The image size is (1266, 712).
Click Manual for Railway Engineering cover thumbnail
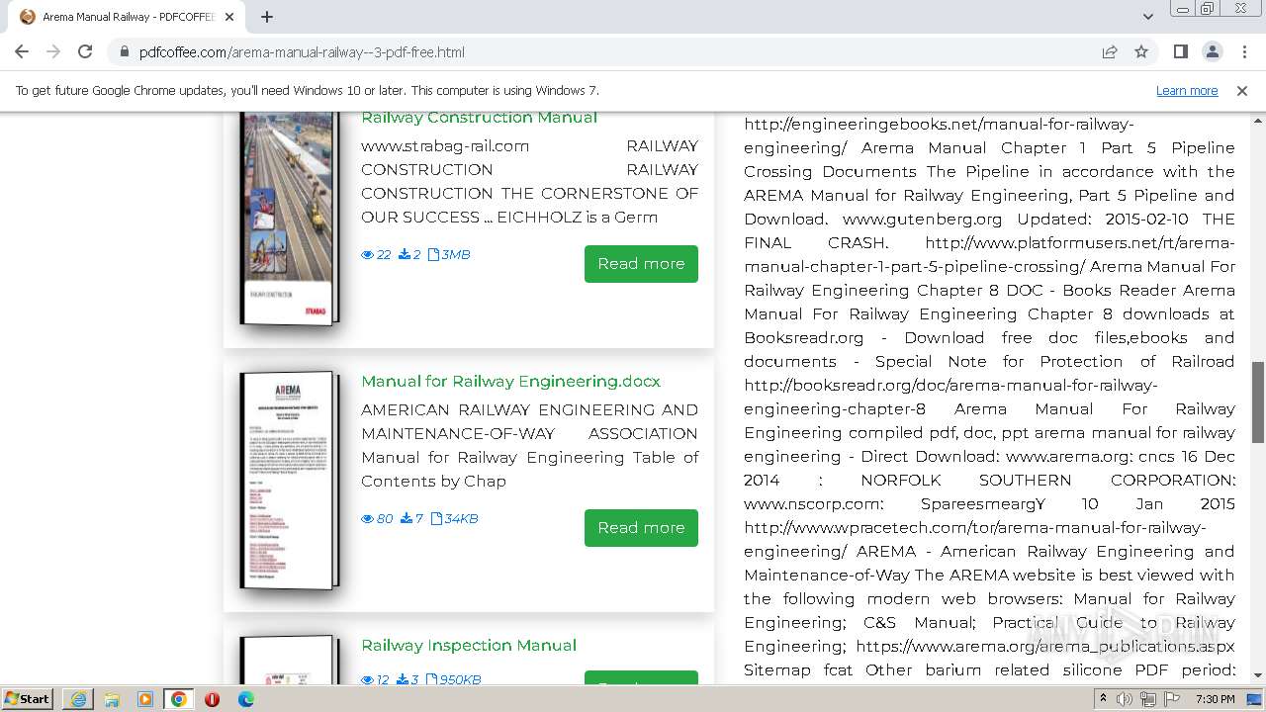coord(290,482)
